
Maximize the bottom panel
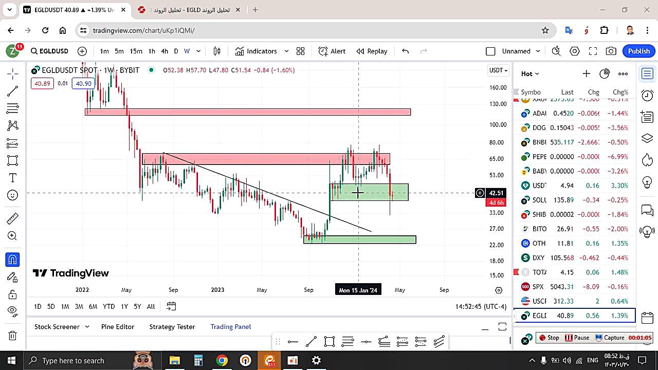point(502,327)
